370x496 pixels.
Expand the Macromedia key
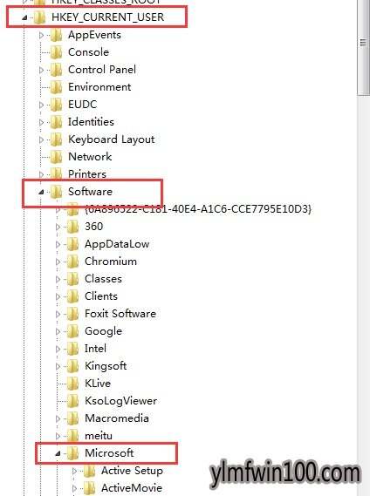pyautogui.click(x=58, y=418)
